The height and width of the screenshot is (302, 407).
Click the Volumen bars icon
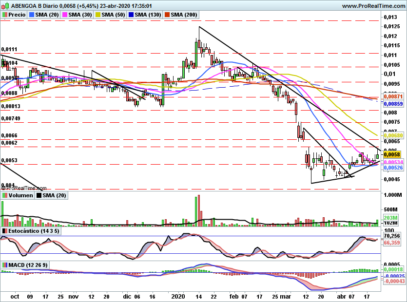click(5, 195)
